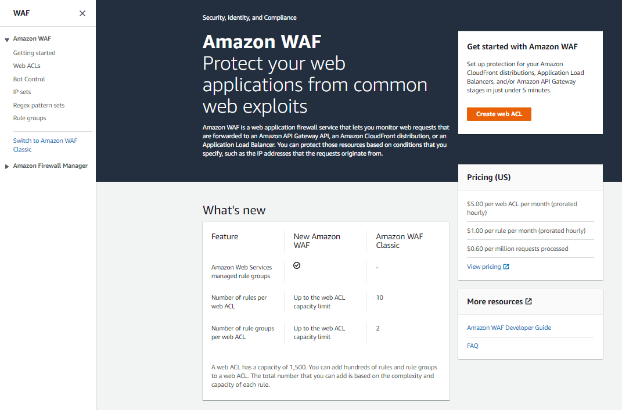Go to Bot Control
This screenshot has width=622, height=410.
click(x=28, y=78)
